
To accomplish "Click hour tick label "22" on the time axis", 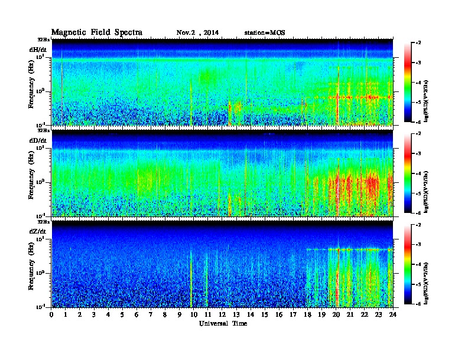I will tap(365, 314).
